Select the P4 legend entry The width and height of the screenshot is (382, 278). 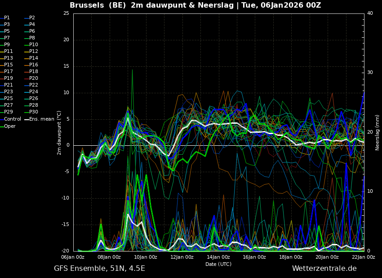tap(32, 24)
